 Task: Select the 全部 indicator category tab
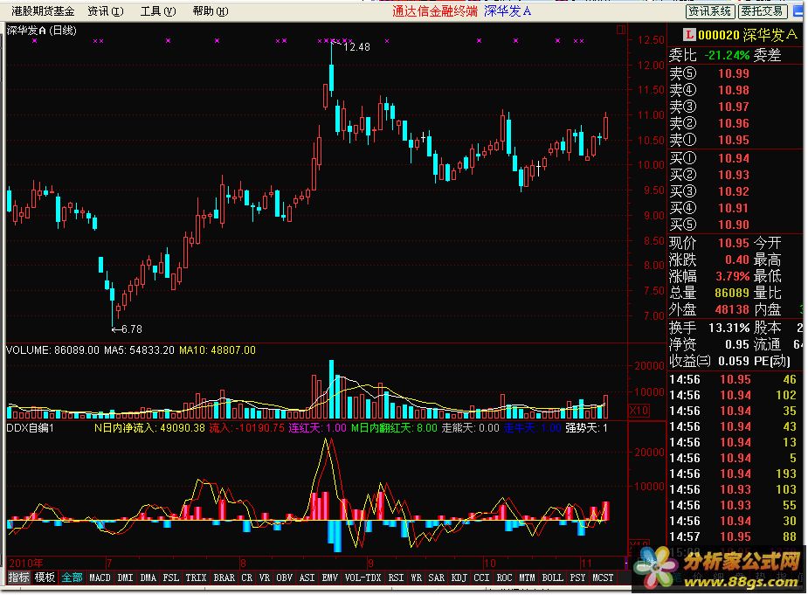tap(73, 578)
